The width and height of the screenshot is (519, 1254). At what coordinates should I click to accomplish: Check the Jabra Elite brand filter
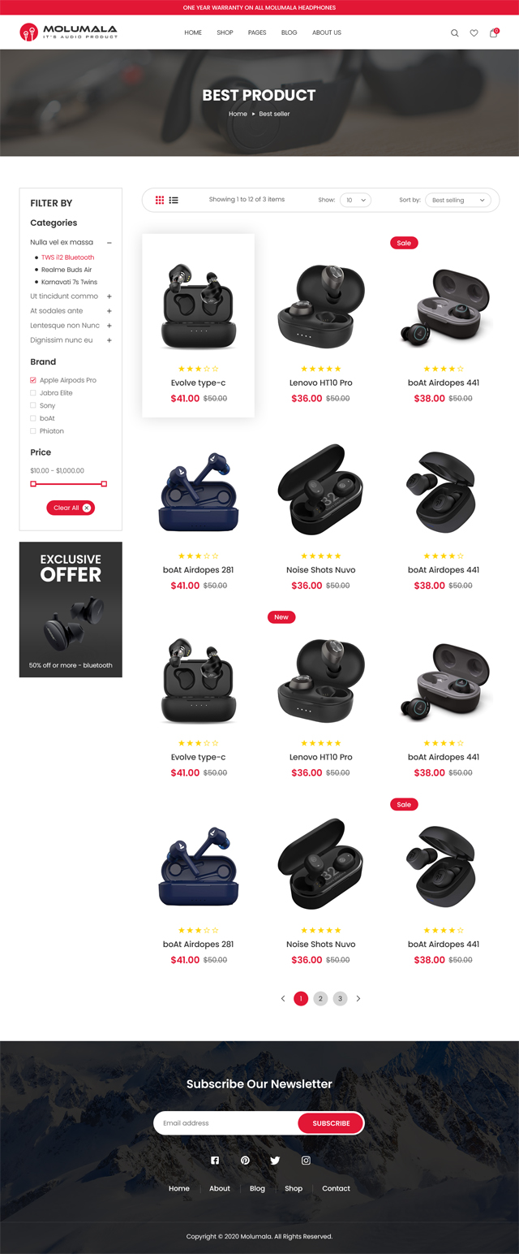(x=33, y=393)
